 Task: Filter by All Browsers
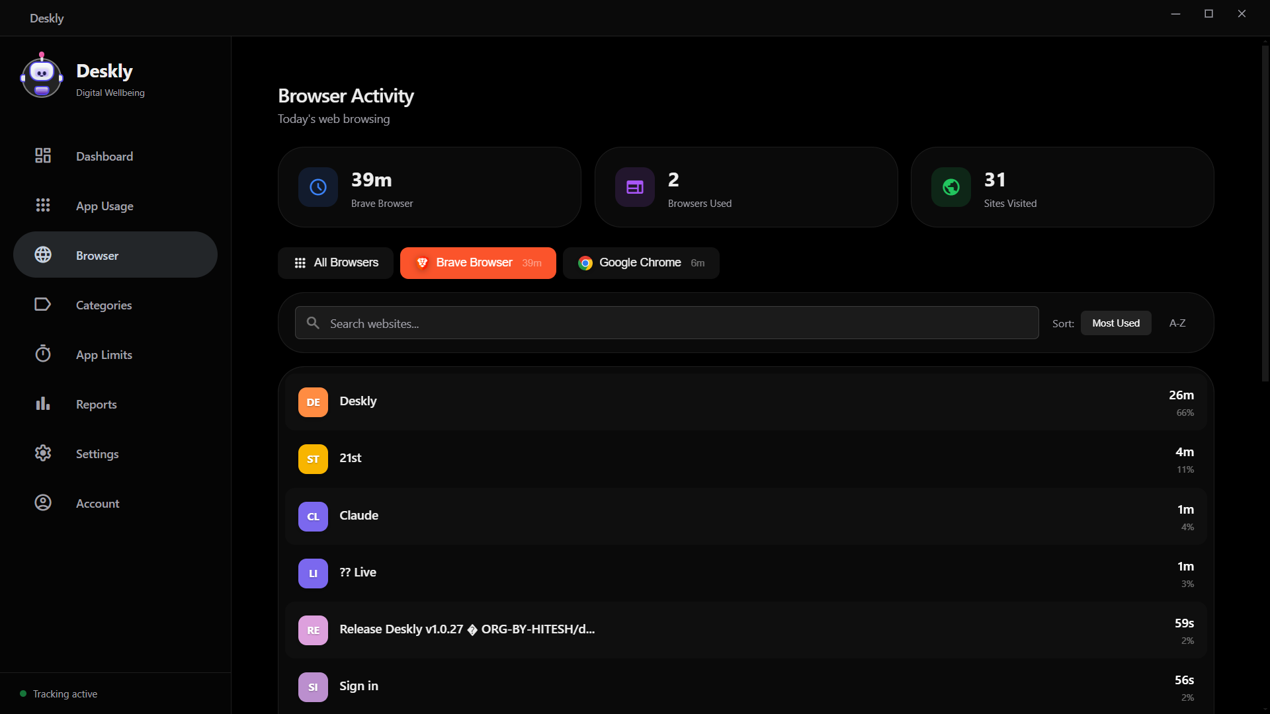click(x=336, y=262)
